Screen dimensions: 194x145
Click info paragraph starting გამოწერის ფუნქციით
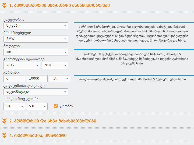coord(132,59)
